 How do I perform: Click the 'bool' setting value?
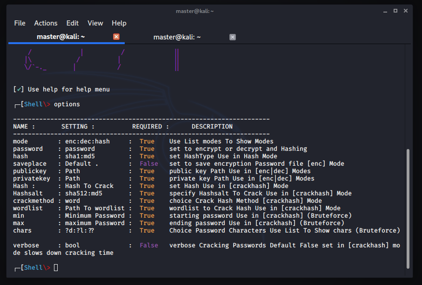coord(73,245)
